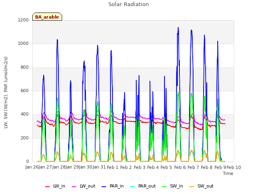
Task: Toggle the PAR_out legend entry
Action: 143,186
